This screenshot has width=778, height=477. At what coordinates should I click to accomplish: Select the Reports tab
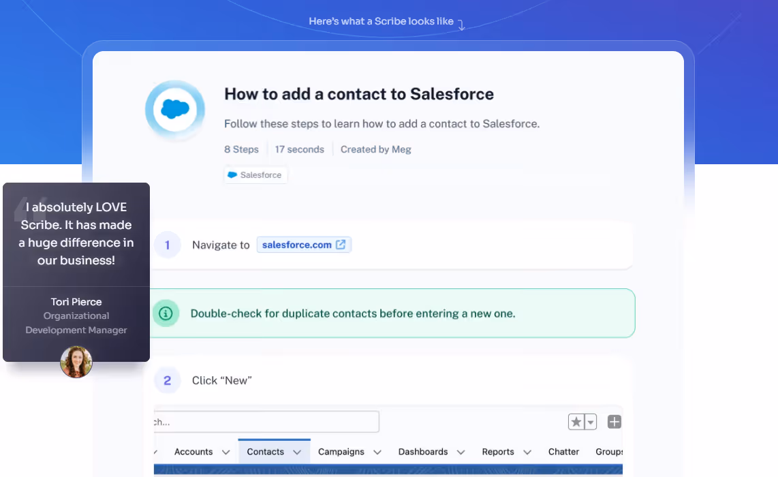pyautogui.click(x=498, y=452)
